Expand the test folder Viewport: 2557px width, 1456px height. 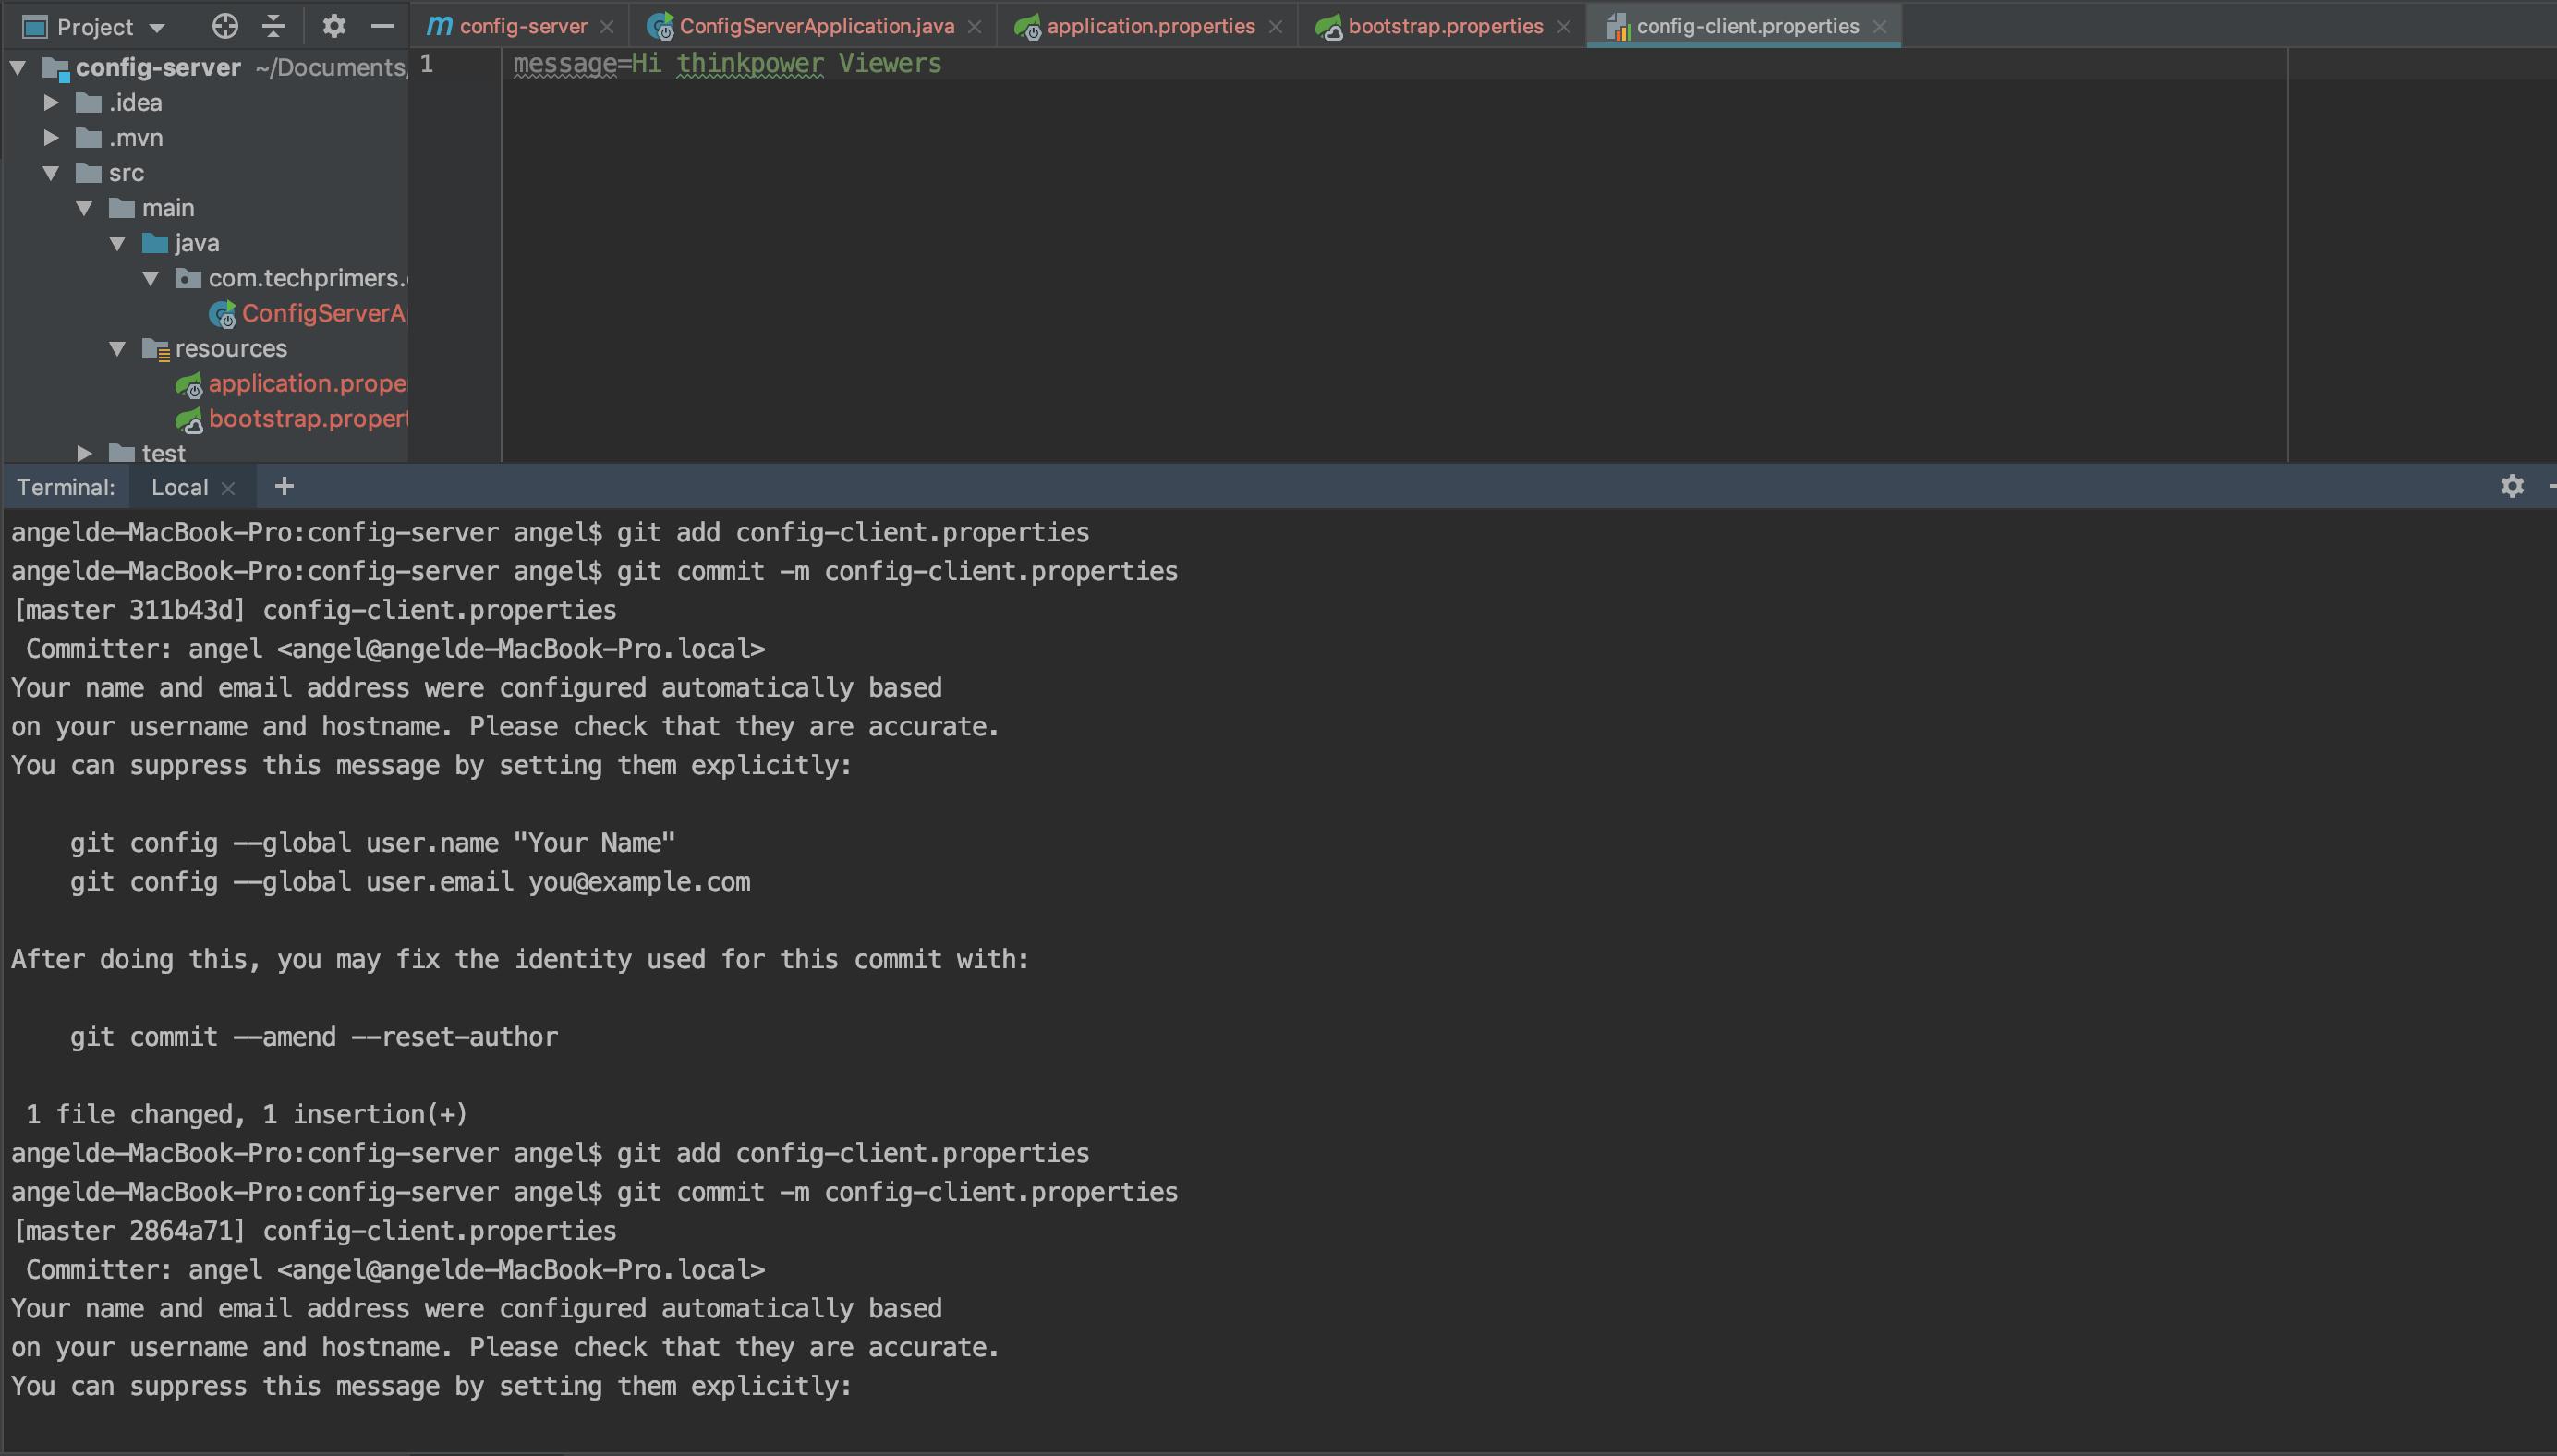[84, 453]
